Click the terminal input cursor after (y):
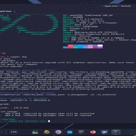Viewport: 136px width, 136px height. [49, 121]
